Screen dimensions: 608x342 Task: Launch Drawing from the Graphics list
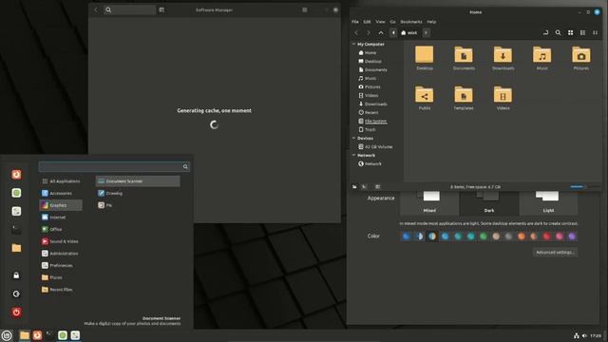point(138,193)
